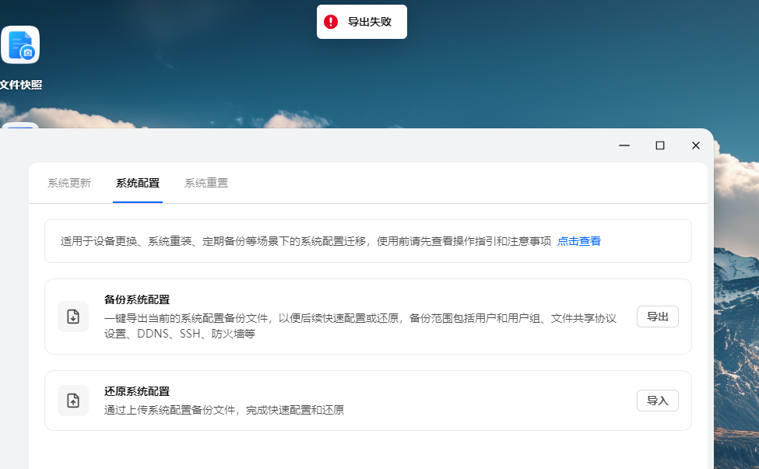Click the maximize icon of the dialog

tap(659, 145)
